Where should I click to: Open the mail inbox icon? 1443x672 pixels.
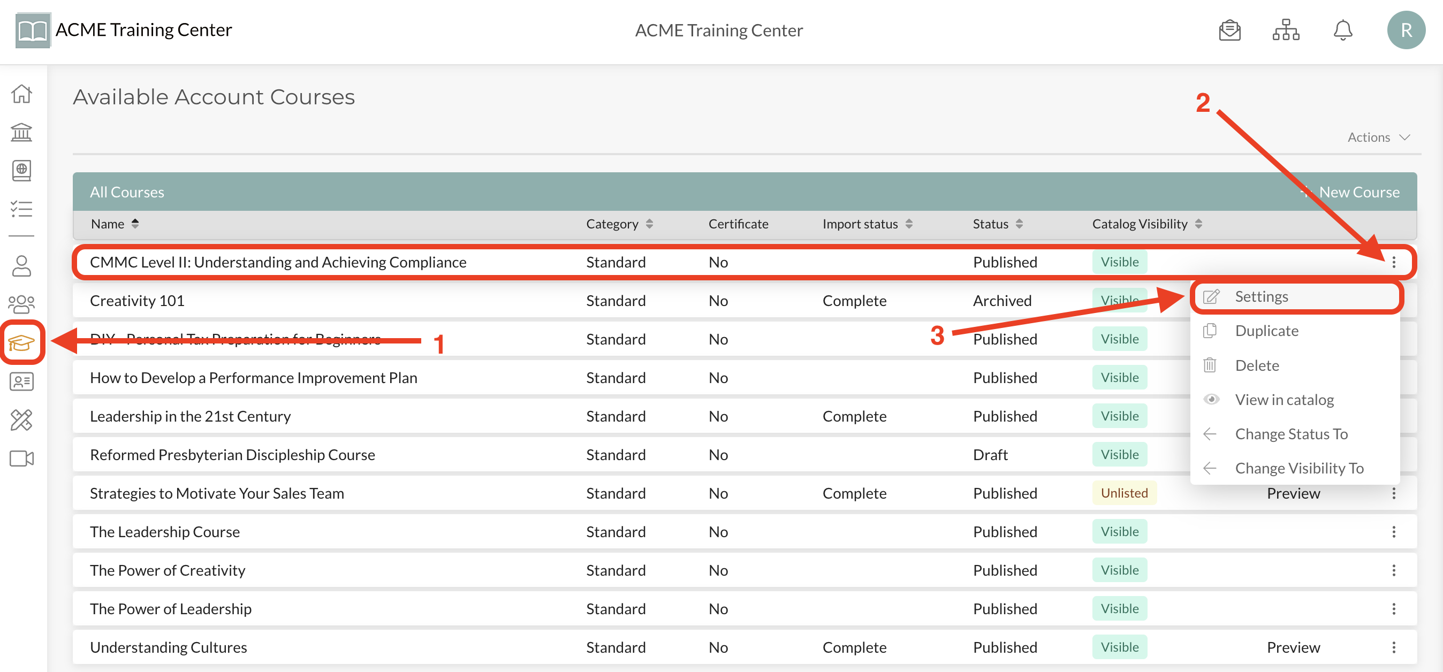pos(1229,30)
